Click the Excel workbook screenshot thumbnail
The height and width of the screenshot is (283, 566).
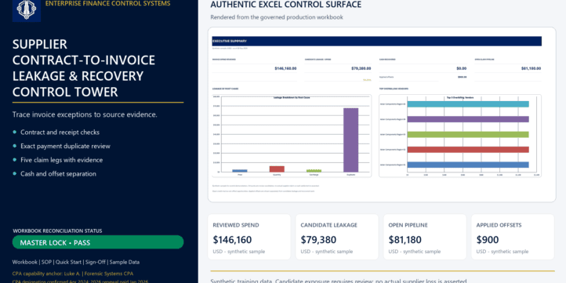(x=382, y=114)
